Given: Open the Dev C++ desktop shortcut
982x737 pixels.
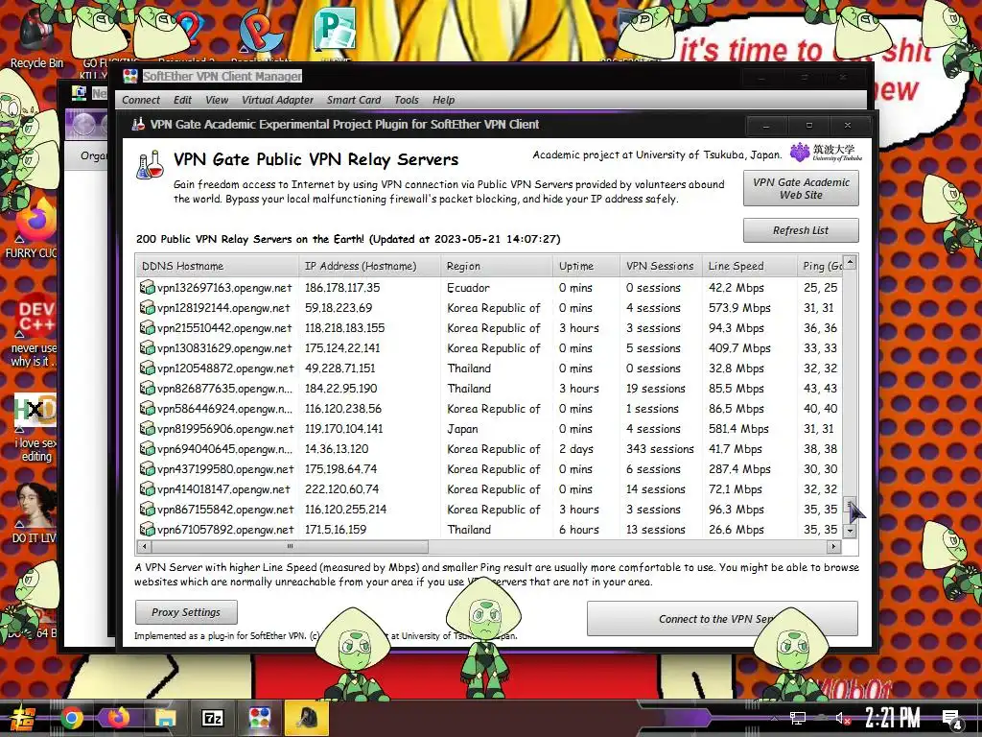Looking at the screenshot, I should 35,331.
